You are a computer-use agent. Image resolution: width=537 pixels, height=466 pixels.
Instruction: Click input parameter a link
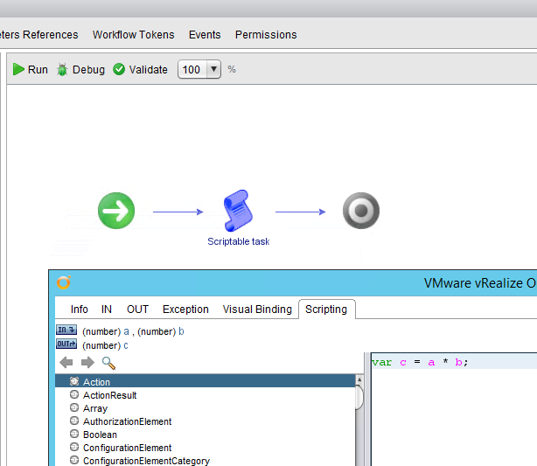point(126,331)
